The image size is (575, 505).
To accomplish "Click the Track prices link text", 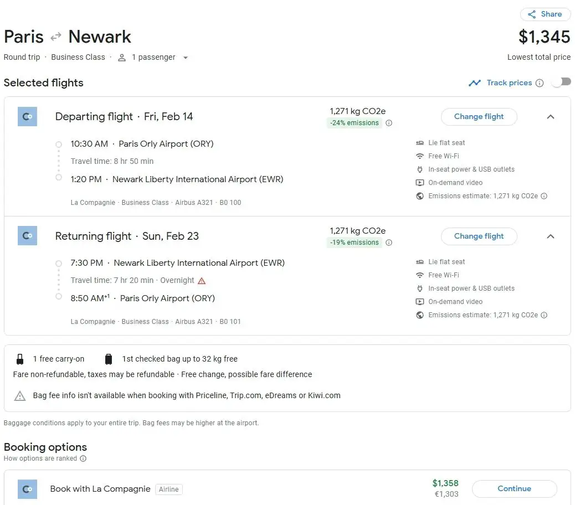I will pos(509,83).
